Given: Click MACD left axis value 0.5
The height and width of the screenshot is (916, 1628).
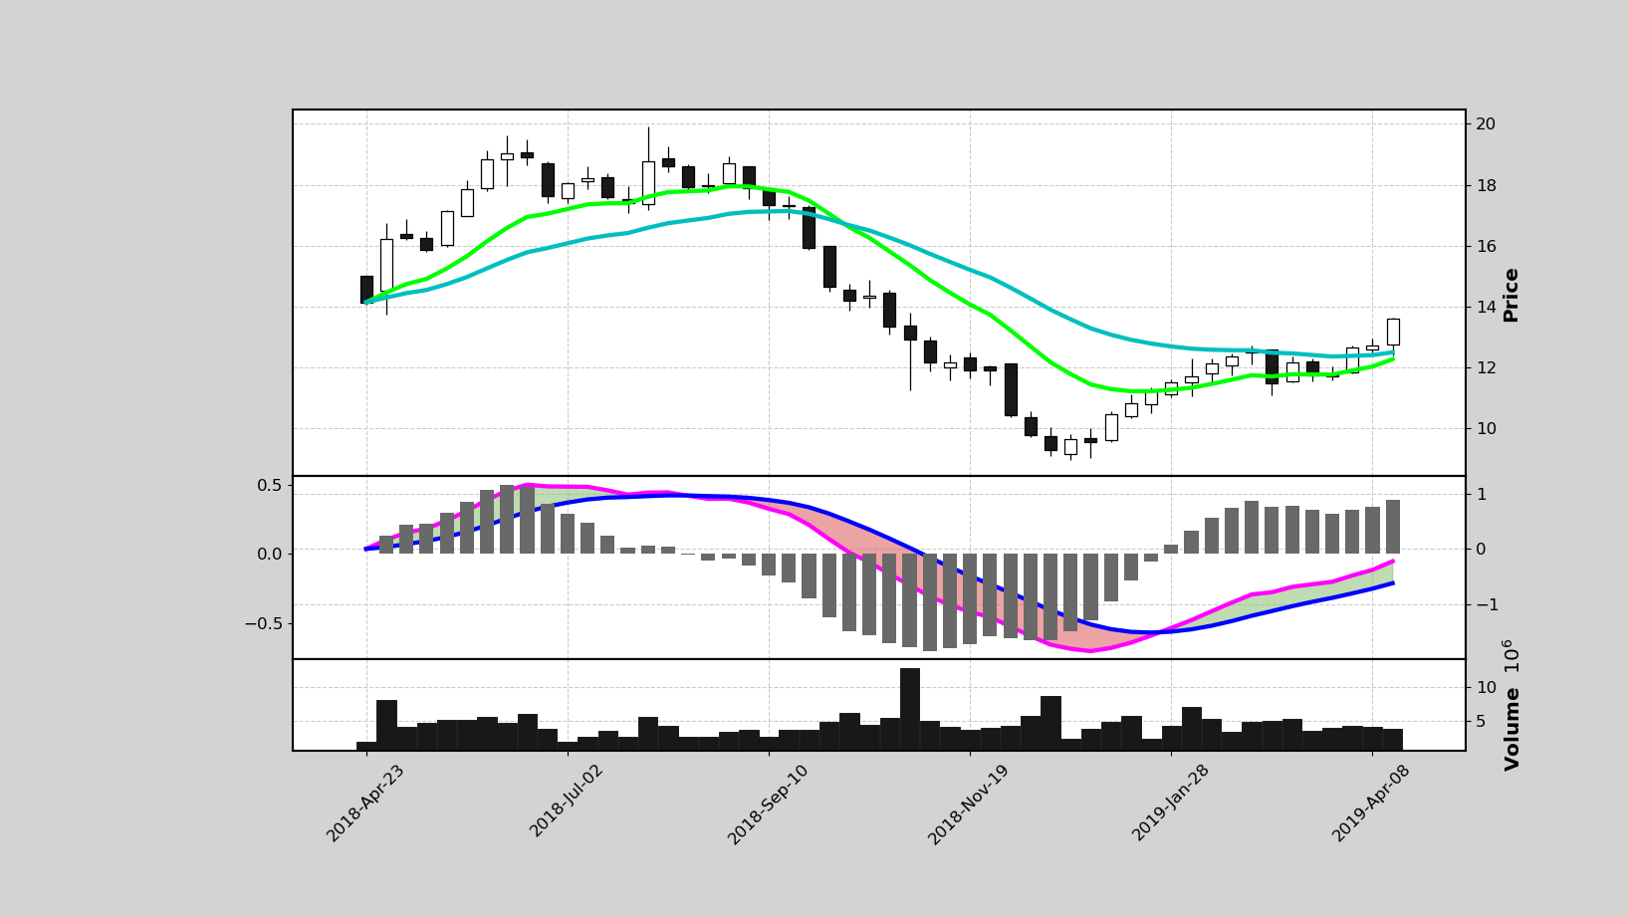Looking at the screenshot, I should tap(270, 485).
